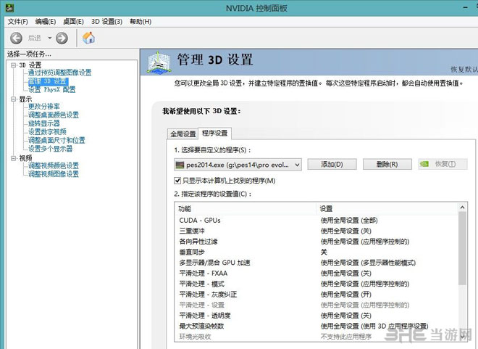
Task: Go forward with the forward arrow icon
Action: pos(62,38)
